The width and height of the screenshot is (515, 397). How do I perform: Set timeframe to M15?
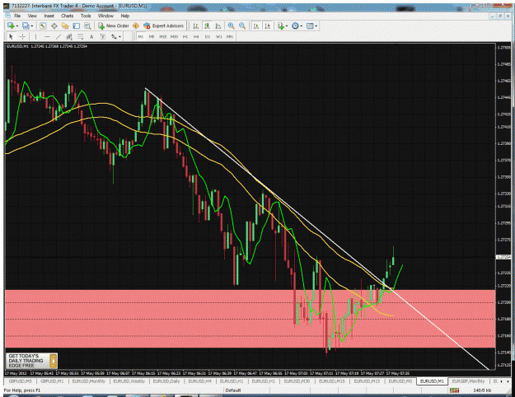click(163, 37)
